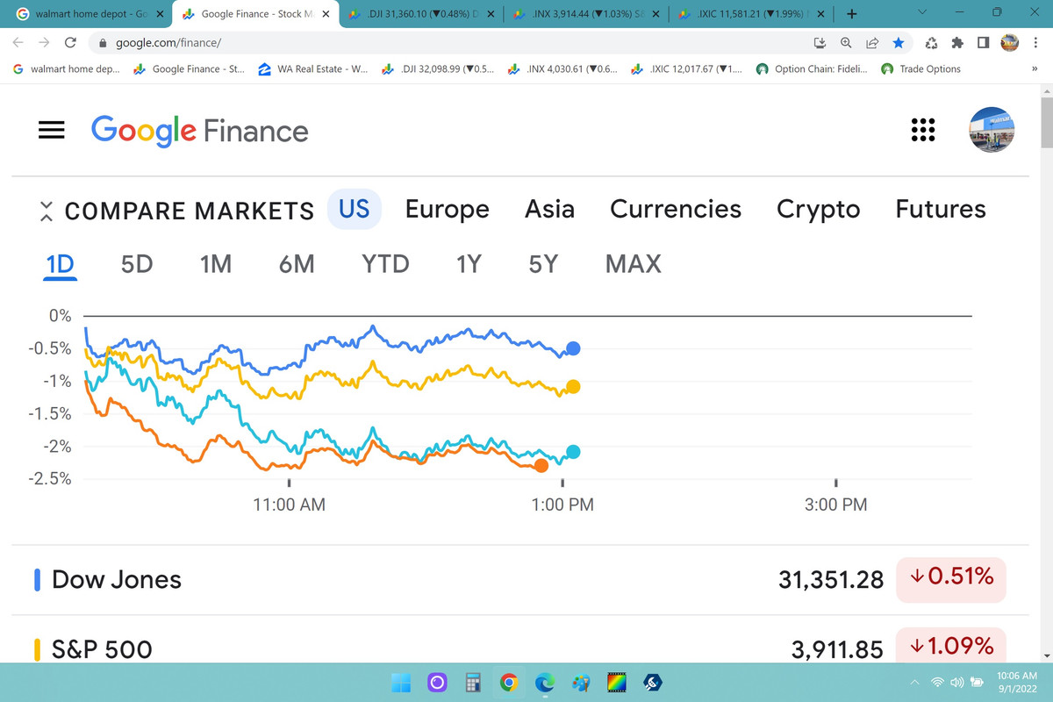
Task: Share this page using the share icon
Action: (872, 42)
